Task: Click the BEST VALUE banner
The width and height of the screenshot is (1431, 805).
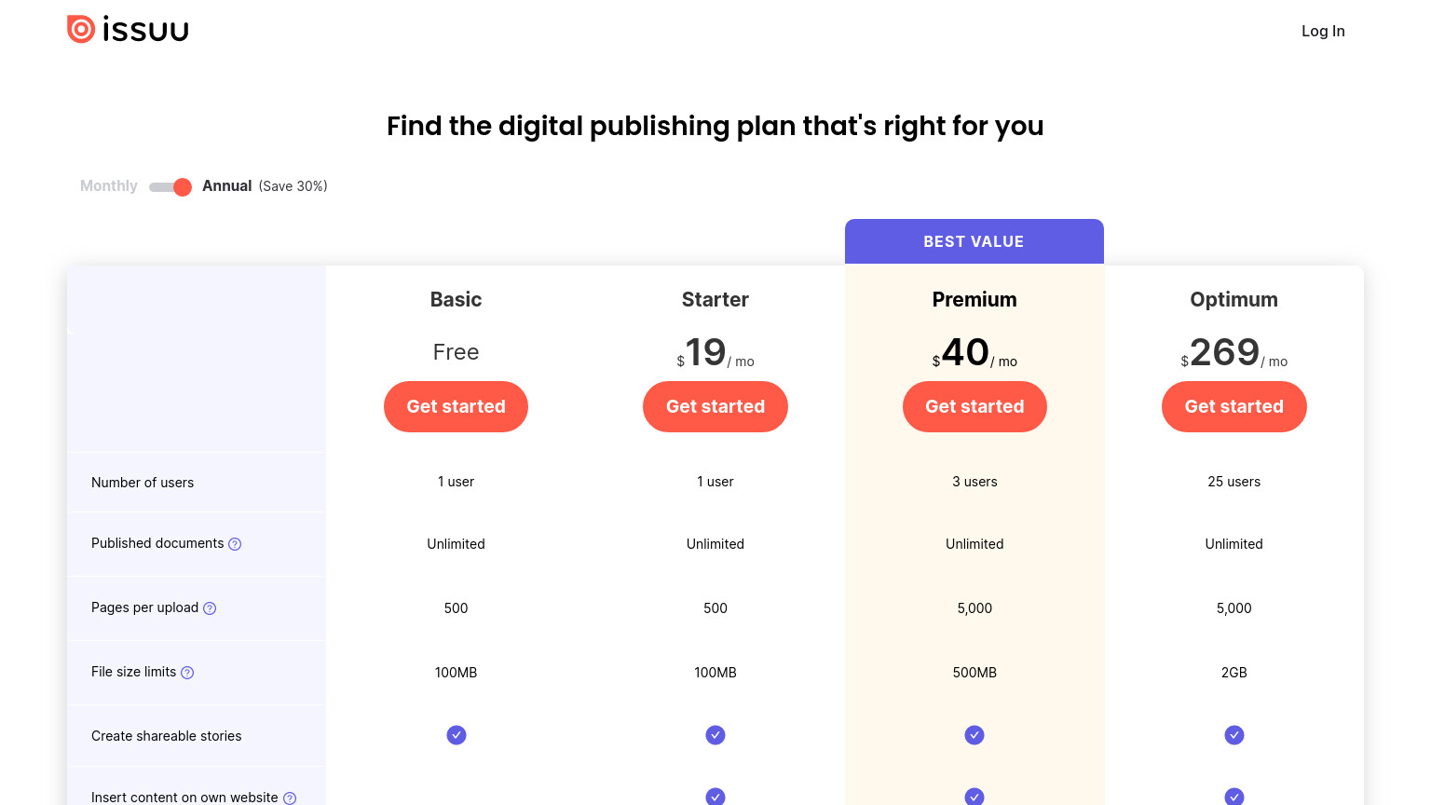Action: point(974,241)
